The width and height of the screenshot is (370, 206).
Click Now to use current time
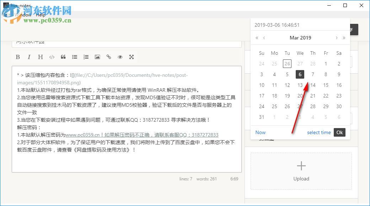point(260,132)
